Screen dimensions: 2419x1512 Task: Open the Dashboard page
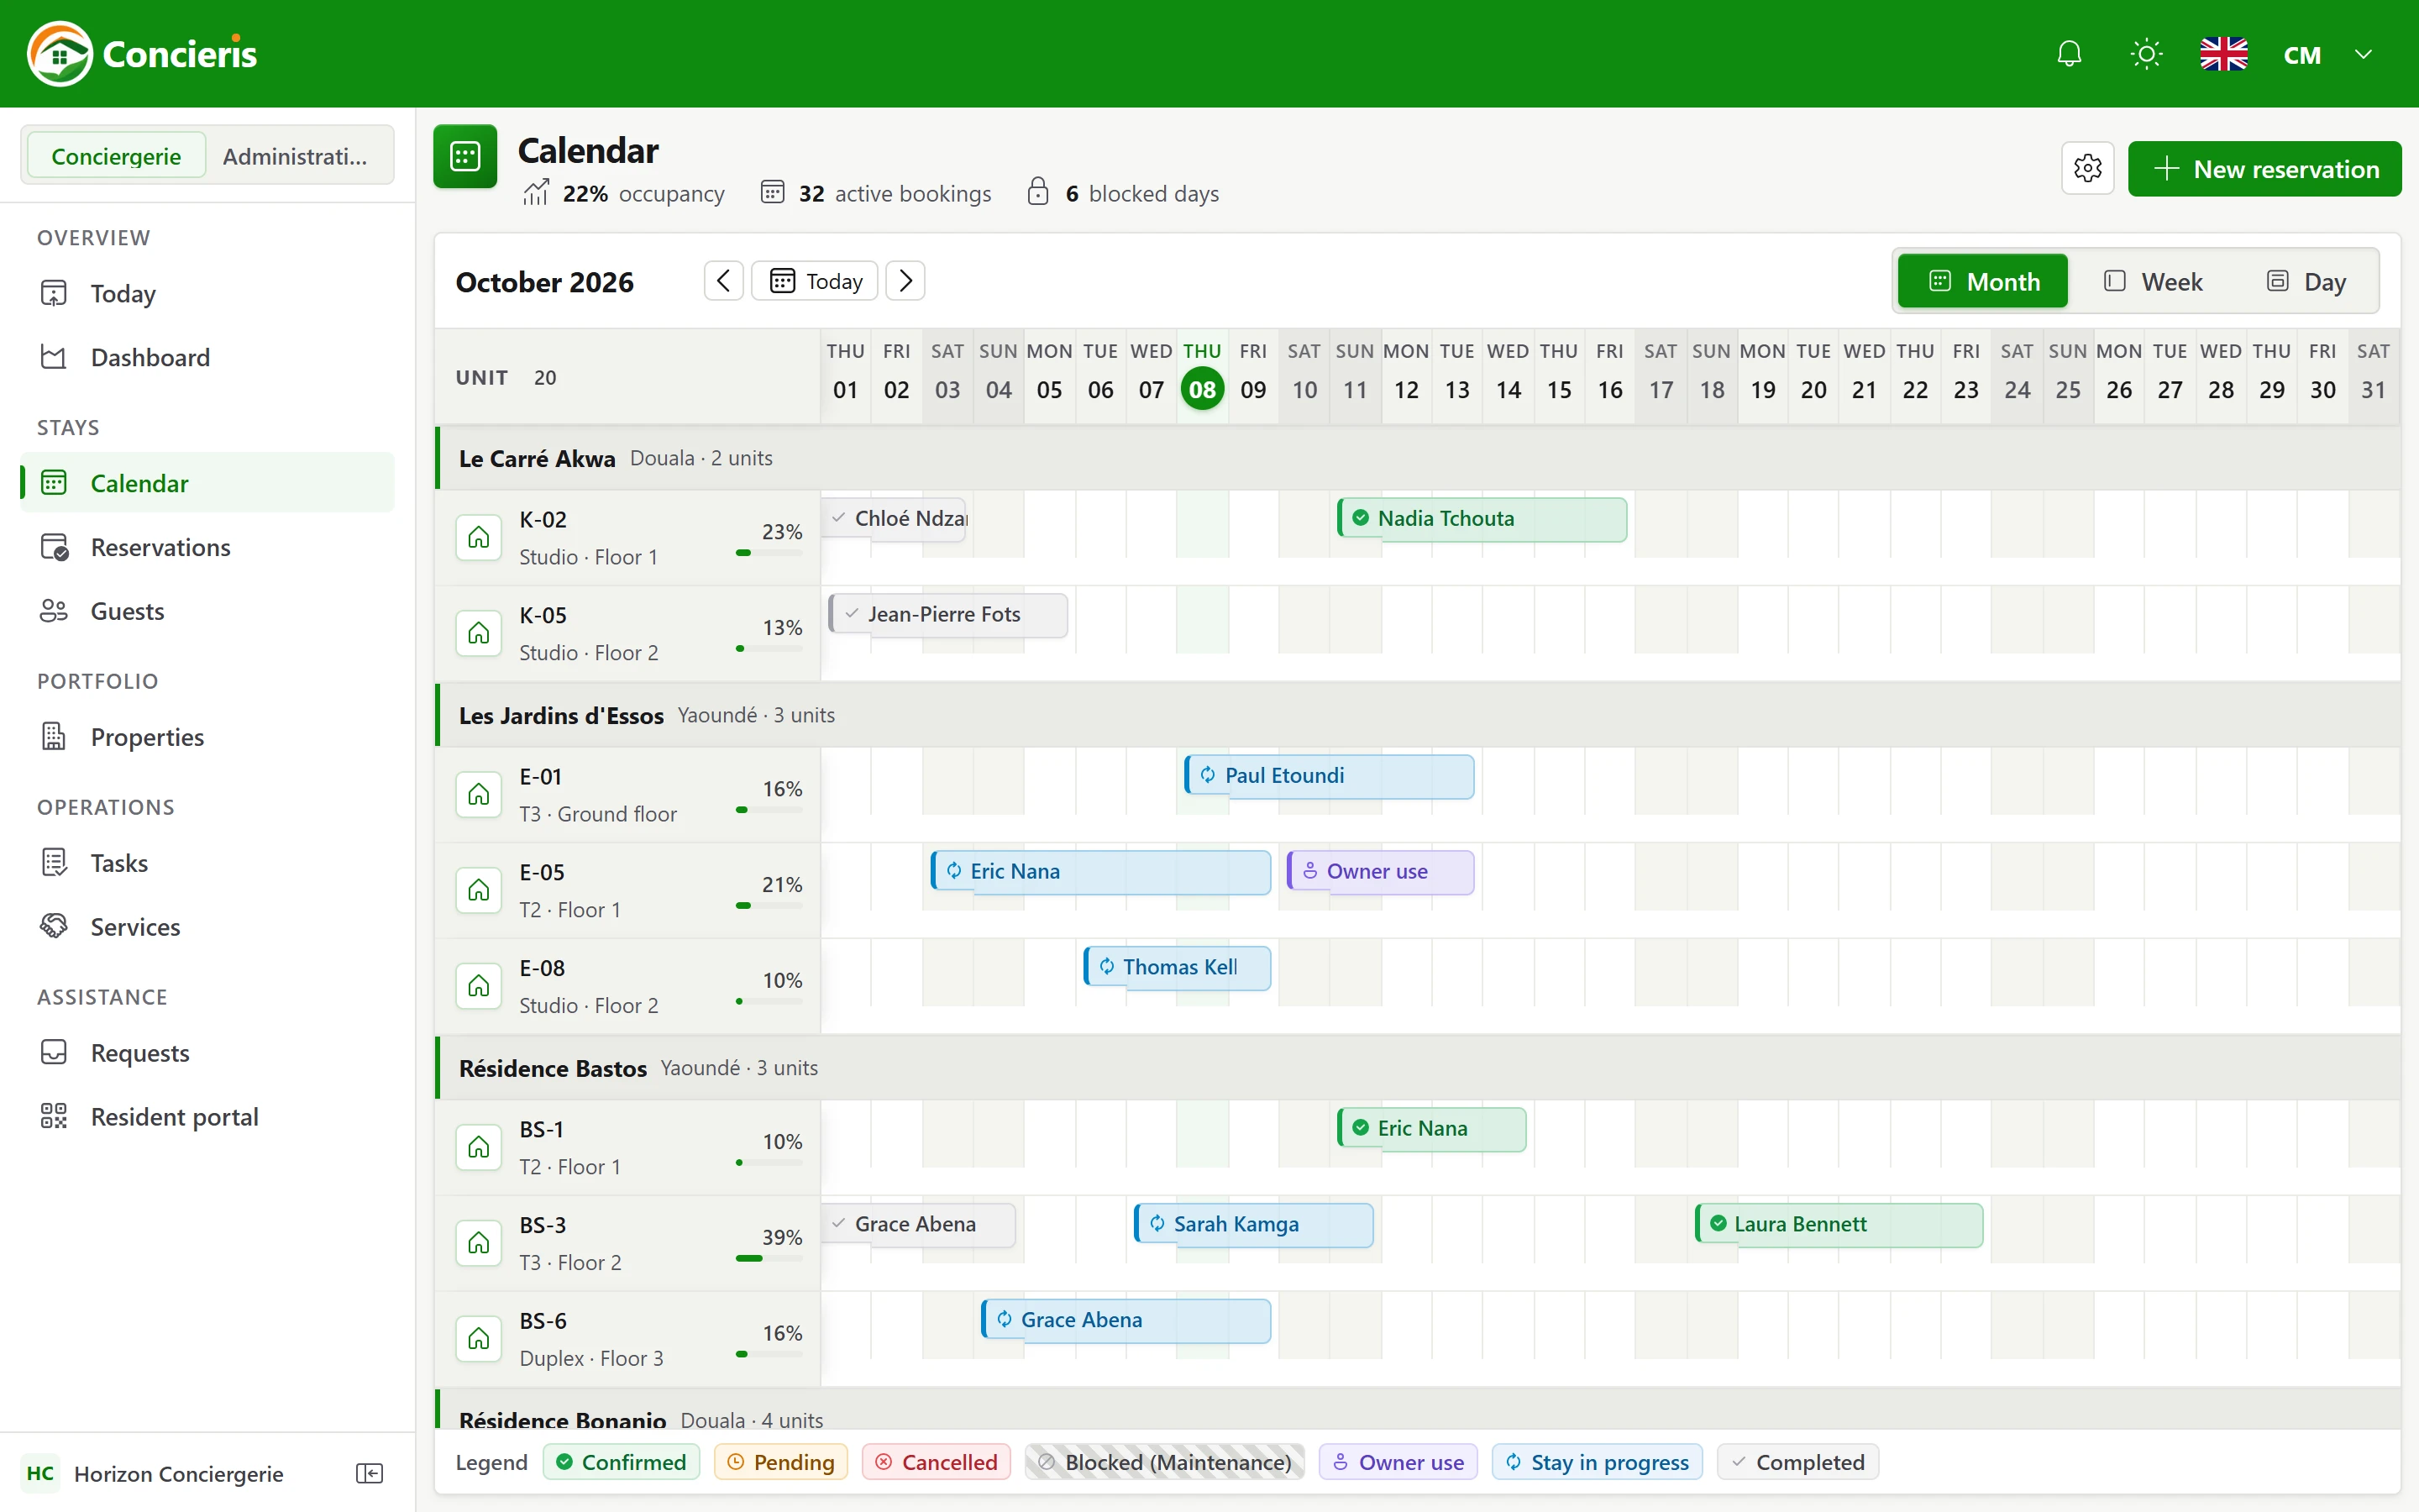207,357
